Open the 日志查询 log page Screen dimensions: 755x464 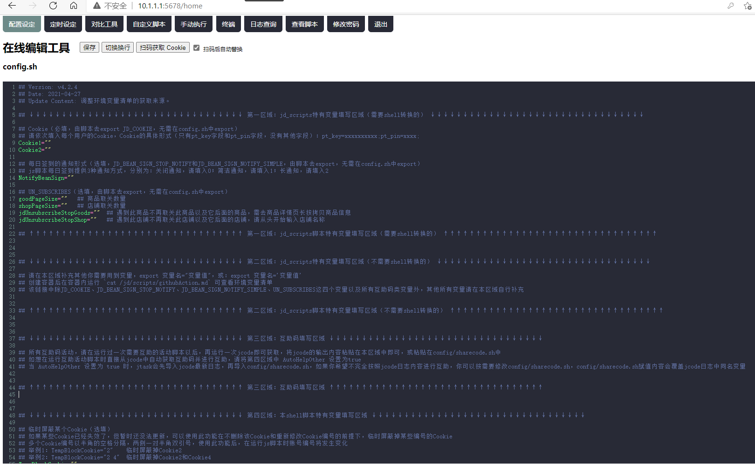(x=263, y=24)
